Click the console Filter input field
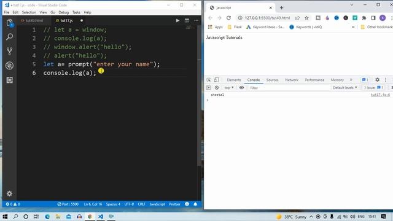 [289, 88]
